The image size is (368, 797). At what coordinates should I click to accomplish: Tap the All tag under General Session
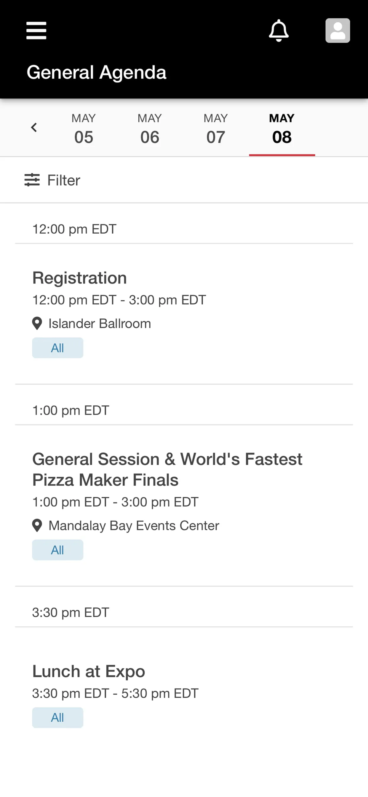(x=57, y=550)
